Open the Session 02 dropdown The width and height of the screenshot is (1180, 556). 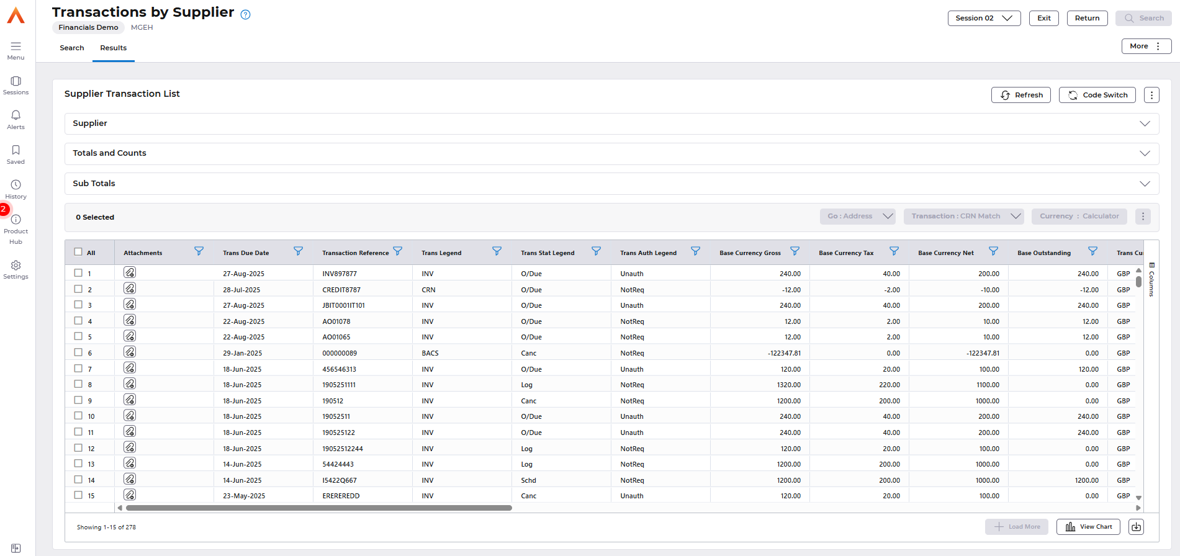point(984,18)
